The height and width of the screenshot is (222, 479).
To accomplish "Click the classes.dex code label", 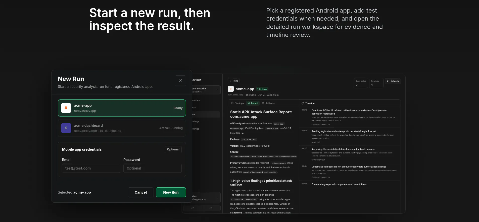I will pos(279,163).
